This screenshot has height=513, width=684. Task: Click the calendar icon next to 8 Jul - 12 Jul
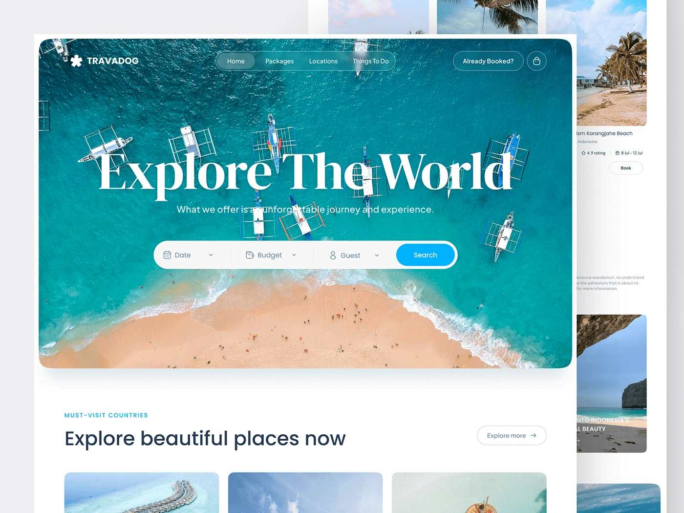coord(618,153)
